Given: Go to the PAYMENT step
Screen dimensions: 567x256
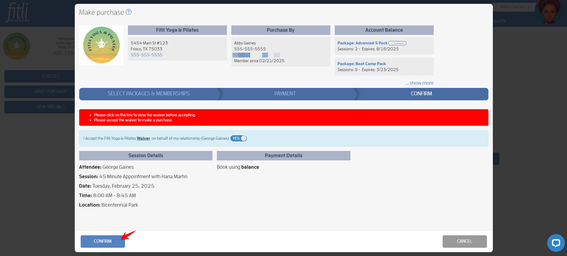Looking at the screenshot, I should 285,94.
